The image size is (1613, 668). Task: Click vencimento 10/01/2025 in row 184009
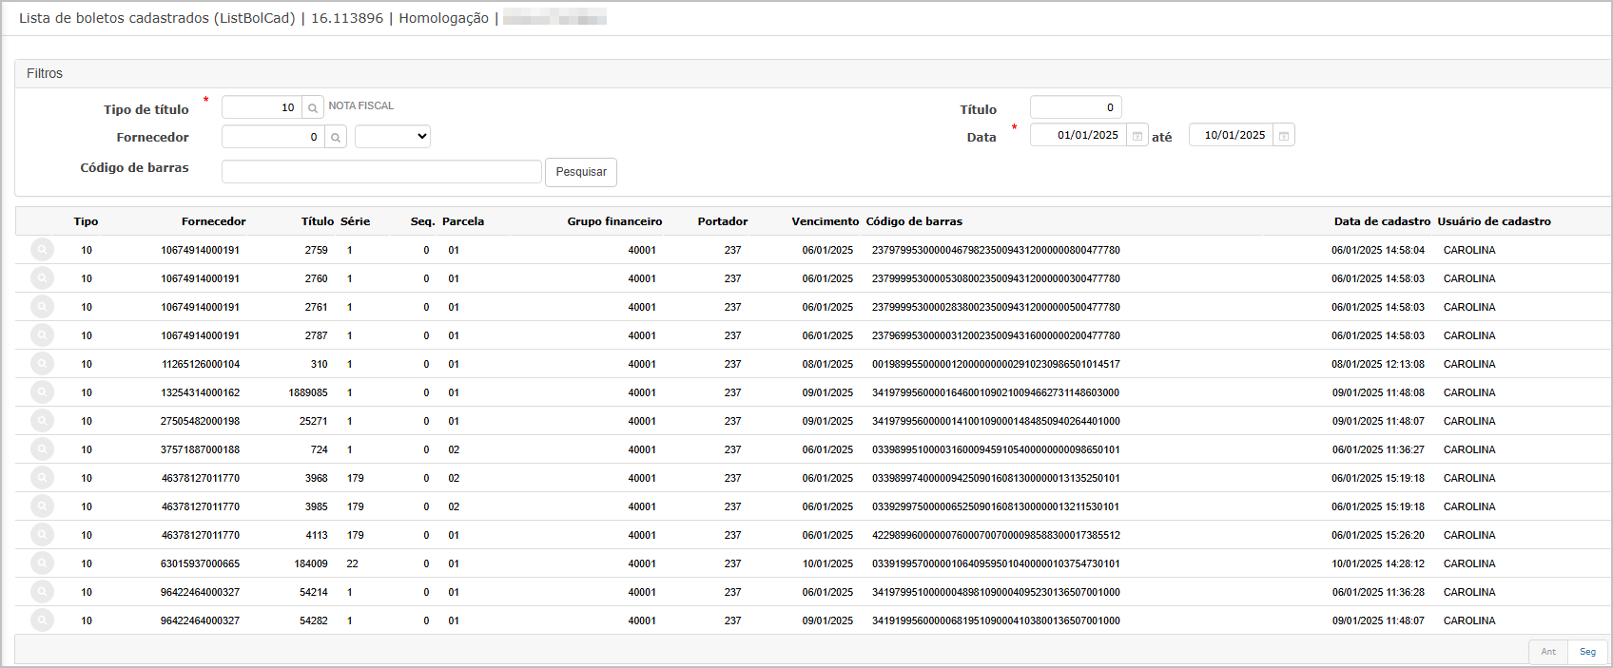(827, 563)
